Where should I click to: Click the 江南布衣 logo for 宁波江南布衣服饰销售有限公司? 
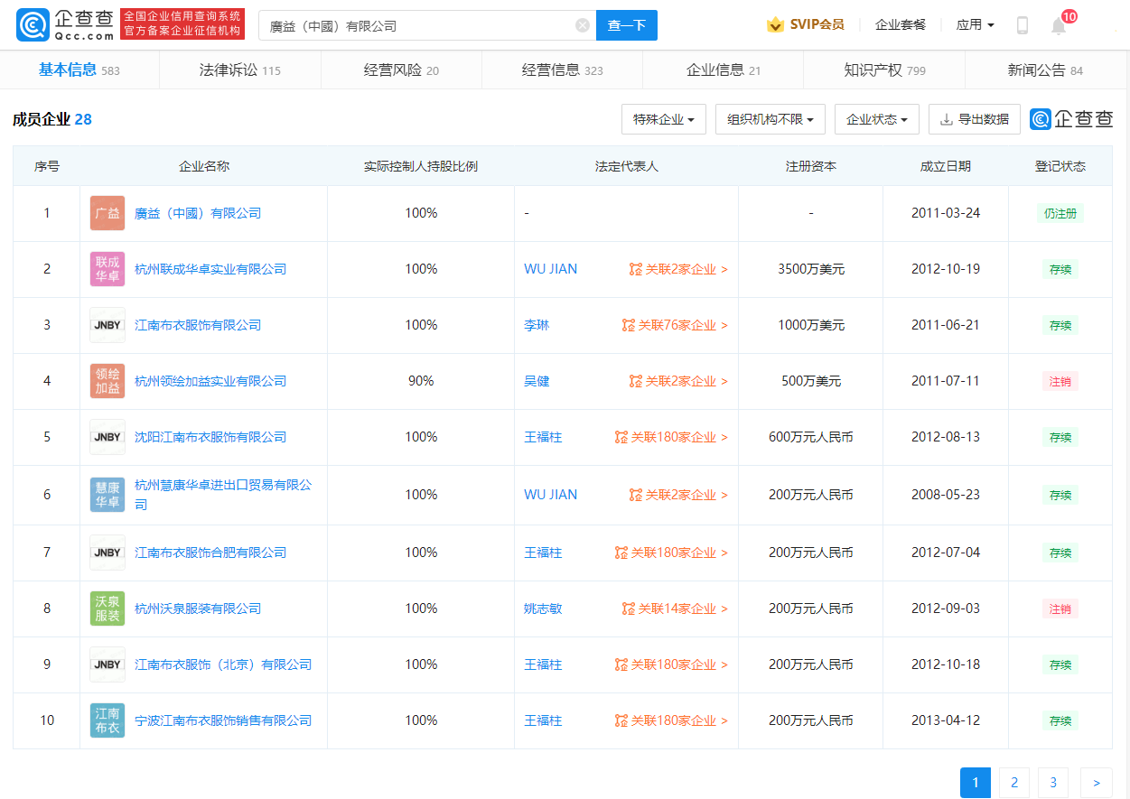coord(107,720)
